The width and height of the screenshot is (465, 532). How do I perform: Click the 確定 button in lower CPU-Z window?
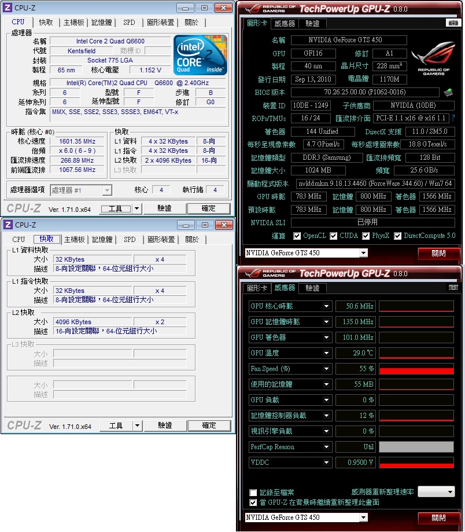[209, 425]
